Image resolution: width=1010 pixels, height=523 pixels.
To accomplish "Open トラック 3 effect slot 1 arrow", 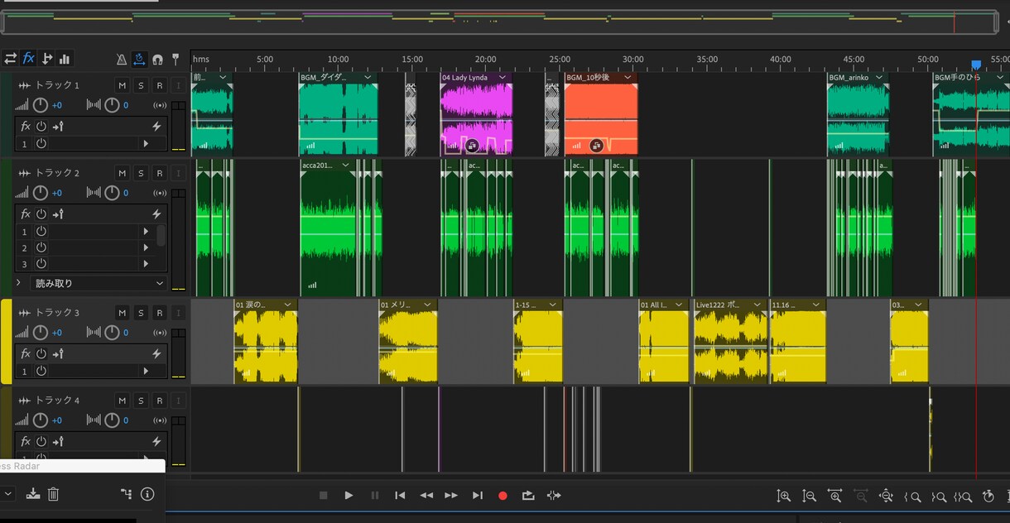I will pos(147,372).
